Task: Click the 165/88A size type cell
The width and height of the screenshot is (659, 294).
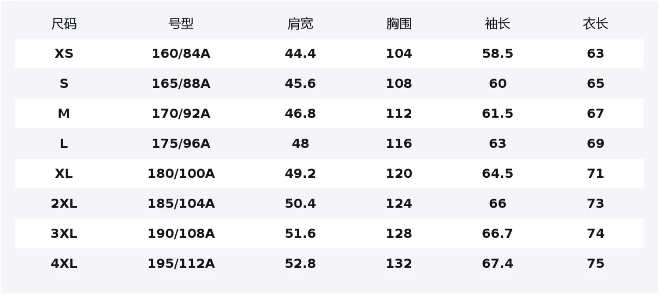Action: [x=181, y=83]
